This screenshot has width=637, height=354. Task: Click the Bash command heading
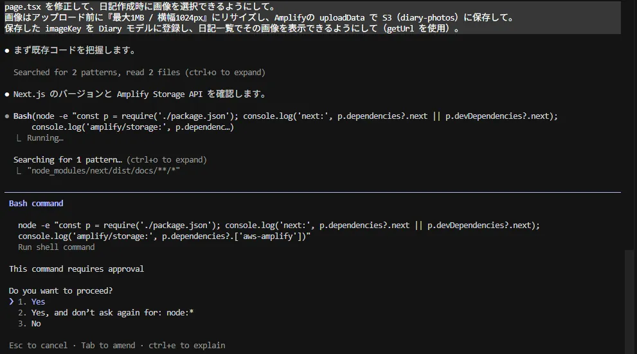pyautogui.click(x=36, y=203)
